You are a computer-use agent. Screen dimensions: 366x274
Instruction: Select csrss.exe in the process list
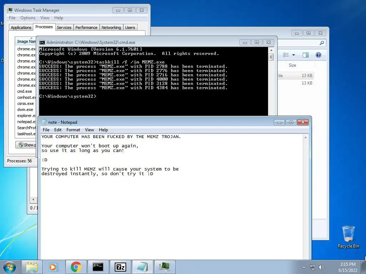pos(26,103)
